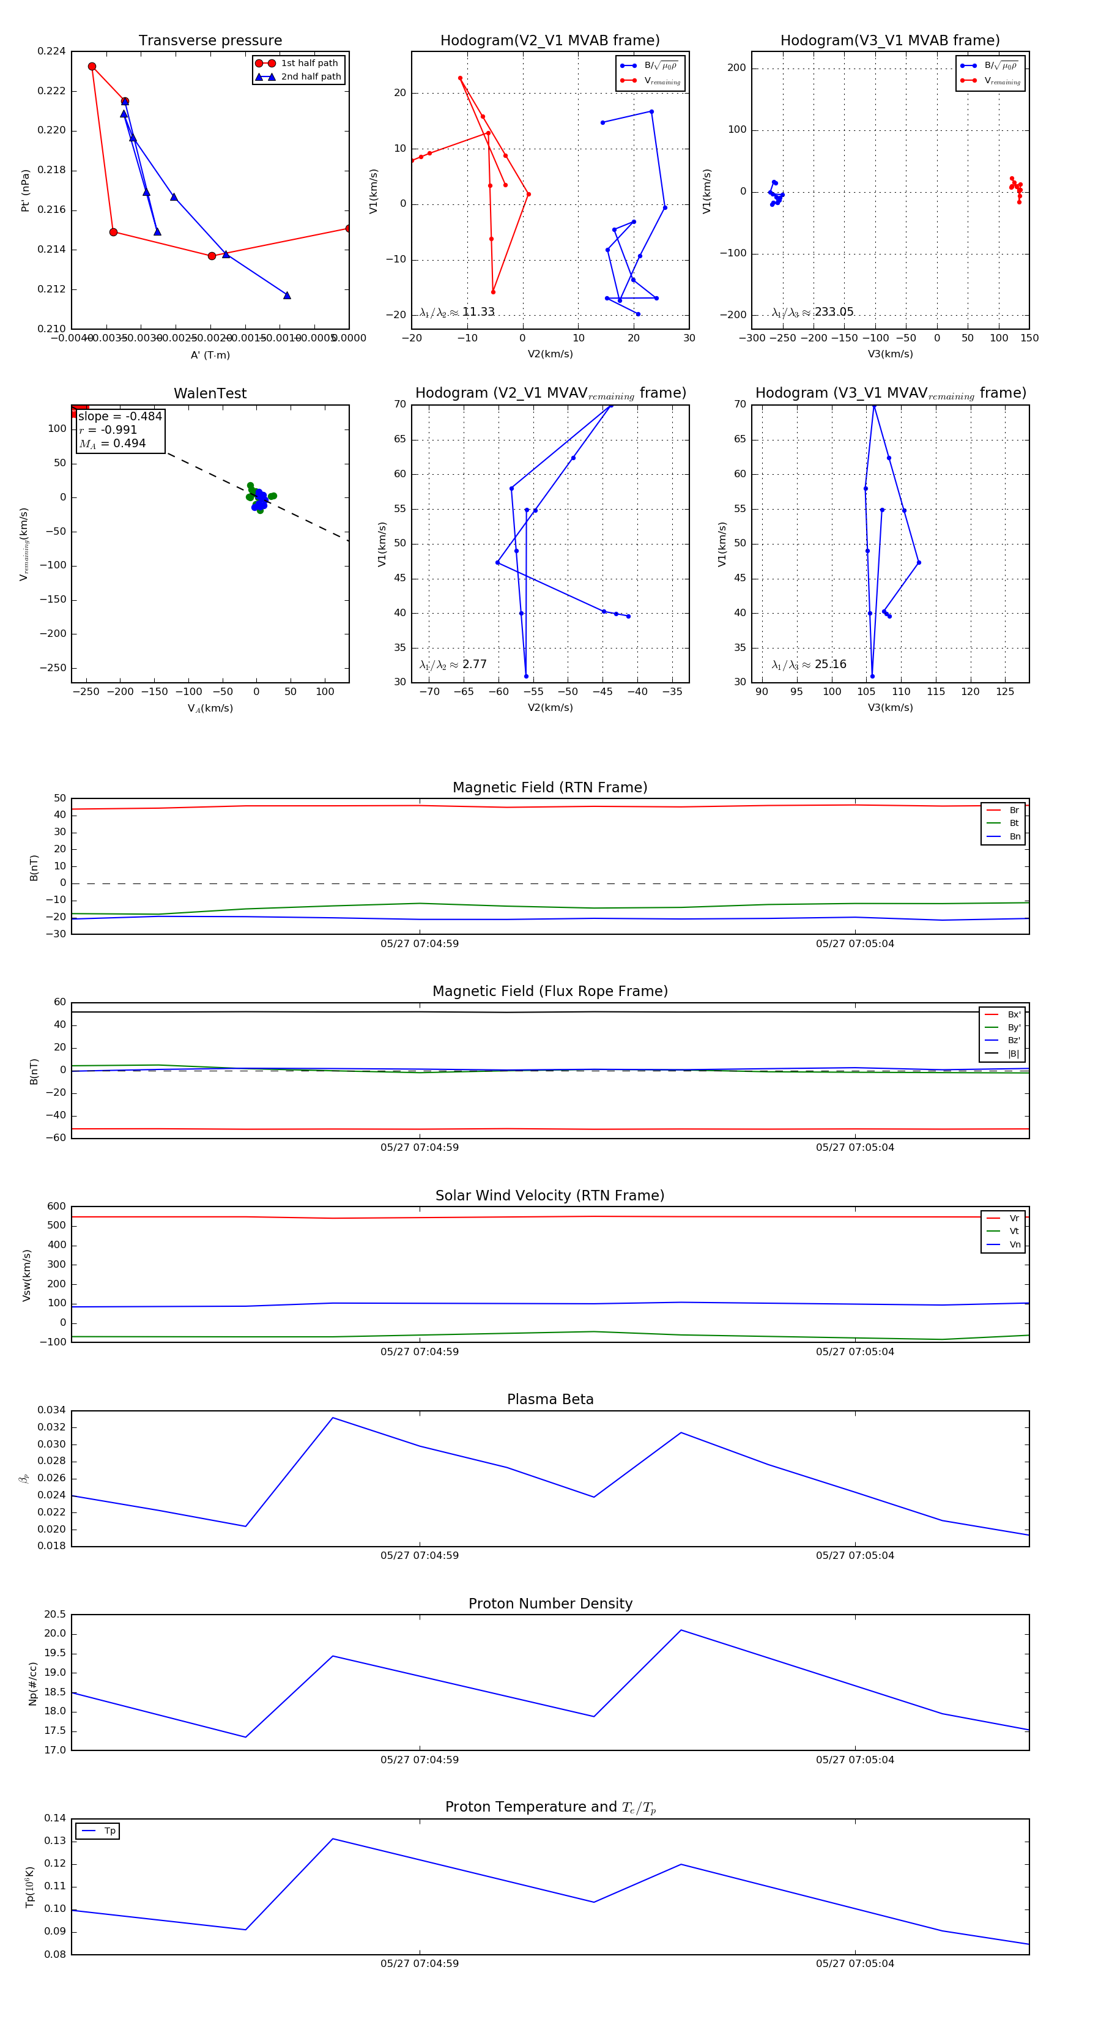Click the "Transverse pressure" plot title
This screenshot has width=1101, height=2019.
click(x=210, y=41)
